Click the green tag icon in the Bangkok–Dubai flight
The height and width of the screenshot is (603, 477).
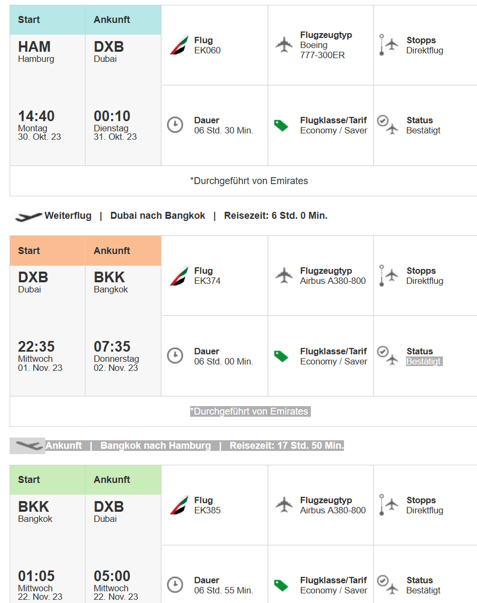pos(281,585)
